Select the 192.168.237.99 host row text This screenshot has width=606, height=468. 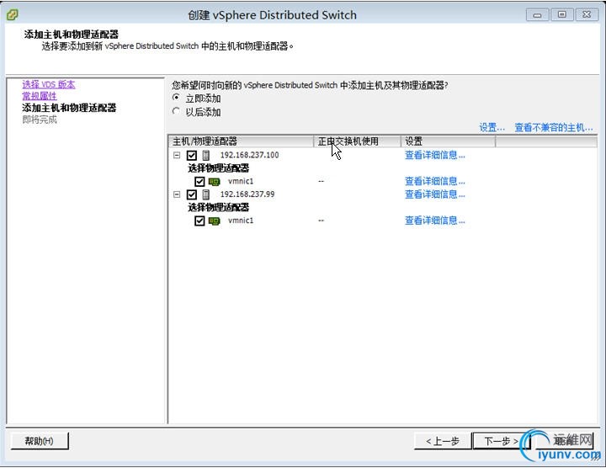pos(247,194)
